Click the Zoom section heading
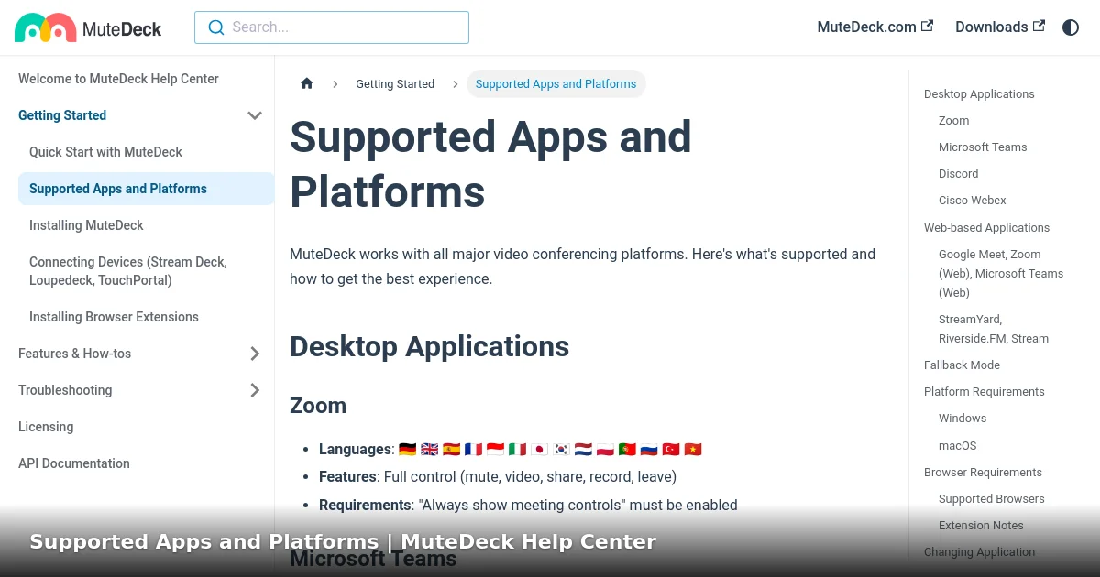This screenshot has width=1100, height=577. click(x=318, y=406)
